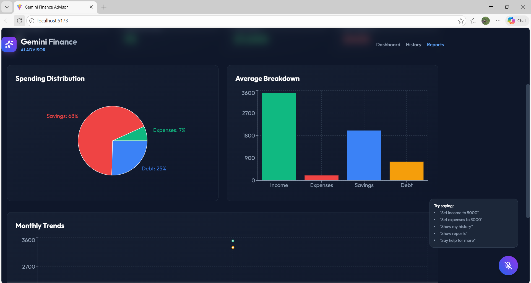Image resolution: width=531 pixels, height=283 pixels.
Task: Click the "Debt: 25%" pie label
Action: coord(154,168)
